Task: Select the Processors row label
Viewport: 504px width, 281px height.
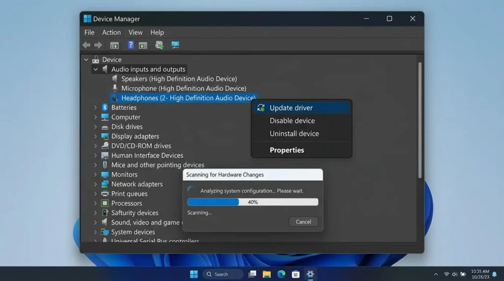Action: tap(126, 203)
